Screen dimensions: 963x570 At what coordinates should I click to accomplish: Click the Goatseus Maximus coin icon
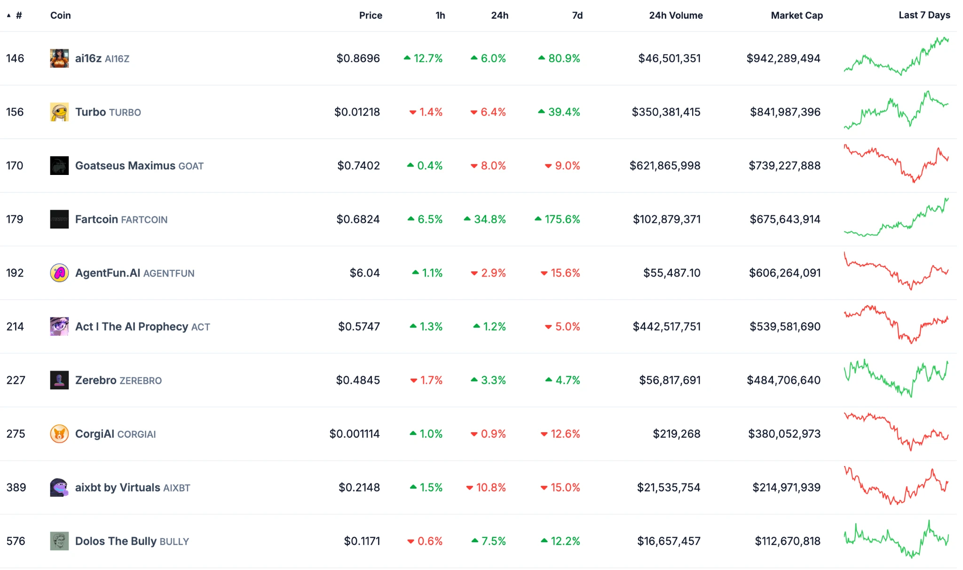click(59, 166)
